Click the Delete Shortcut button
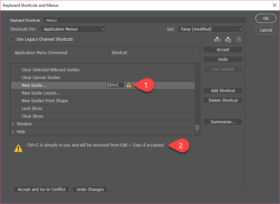 coord(223,100)
